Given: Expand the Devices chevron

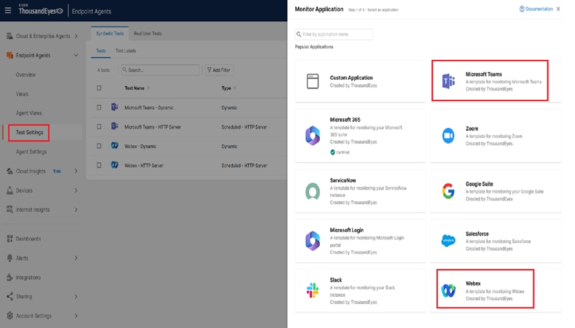Looking at the screenshot, I should tap(76, 190).
